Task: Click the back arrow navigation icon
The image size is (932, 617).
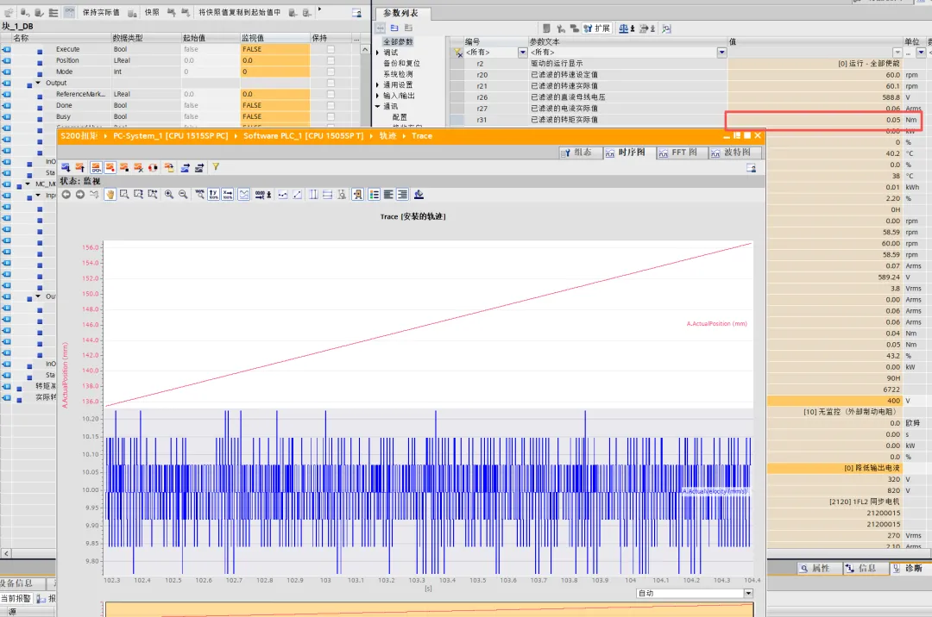Action: pos(66,195)
